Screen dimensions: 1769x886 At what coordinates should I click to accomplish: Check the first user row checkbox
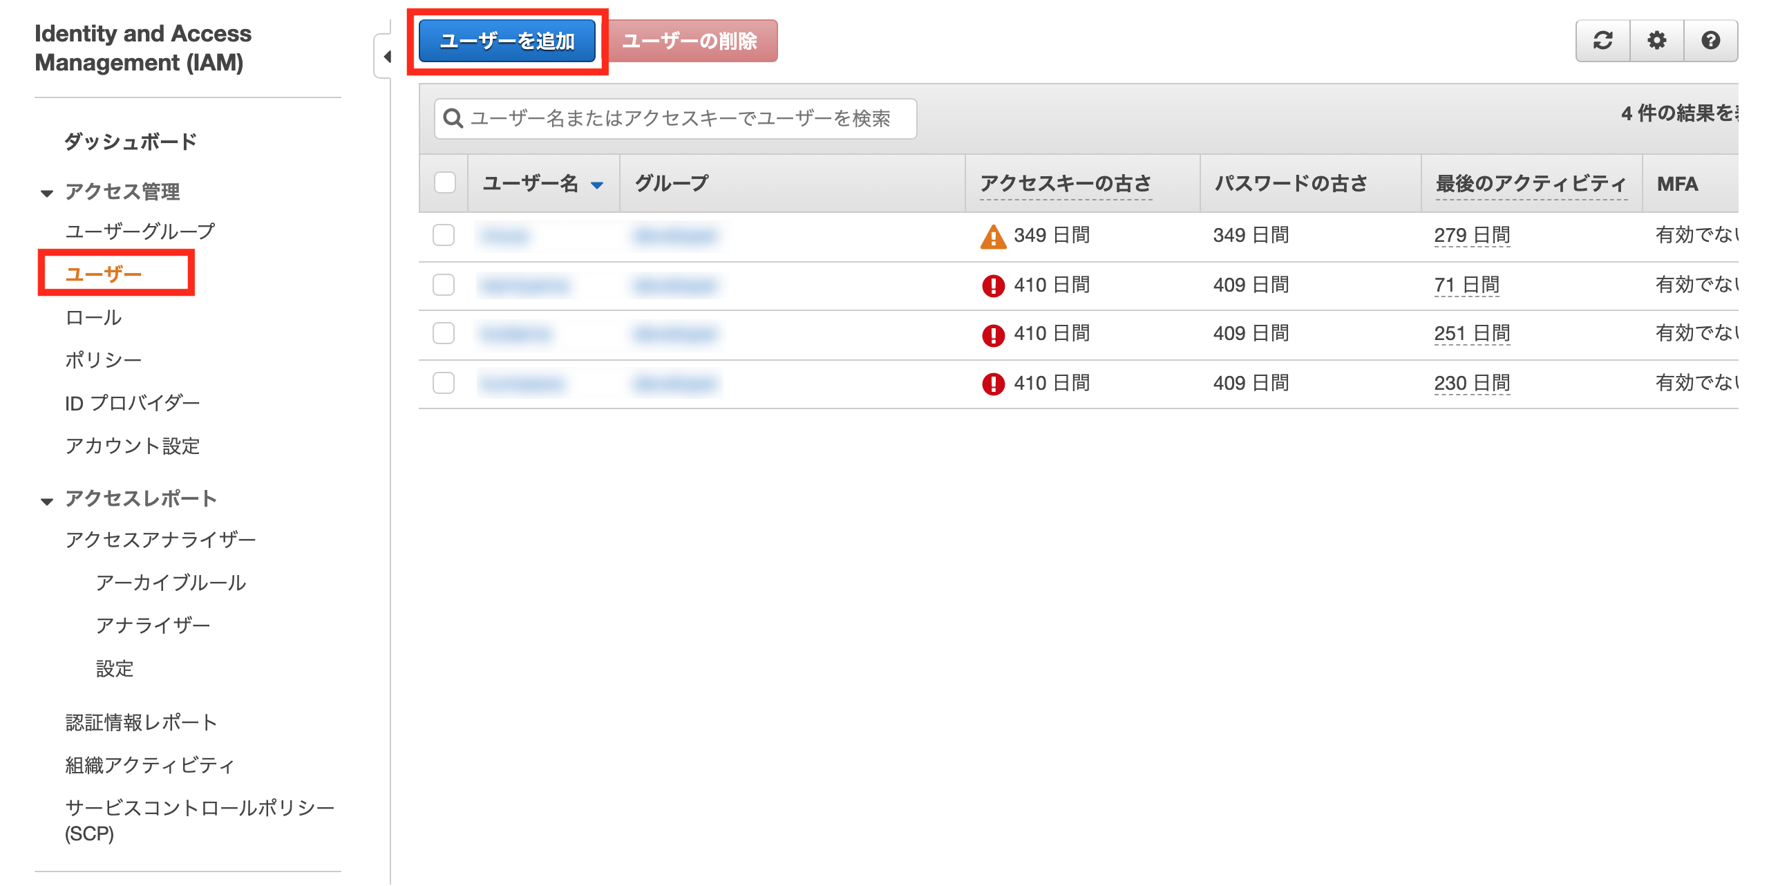(x=444, y=235)
